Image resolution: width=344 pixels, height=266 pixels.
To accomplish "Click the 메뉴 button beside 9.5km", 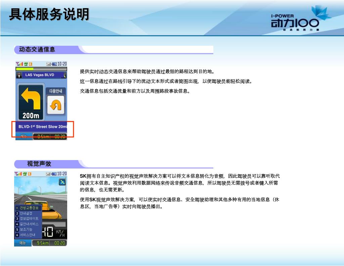I will coord(23,243).
